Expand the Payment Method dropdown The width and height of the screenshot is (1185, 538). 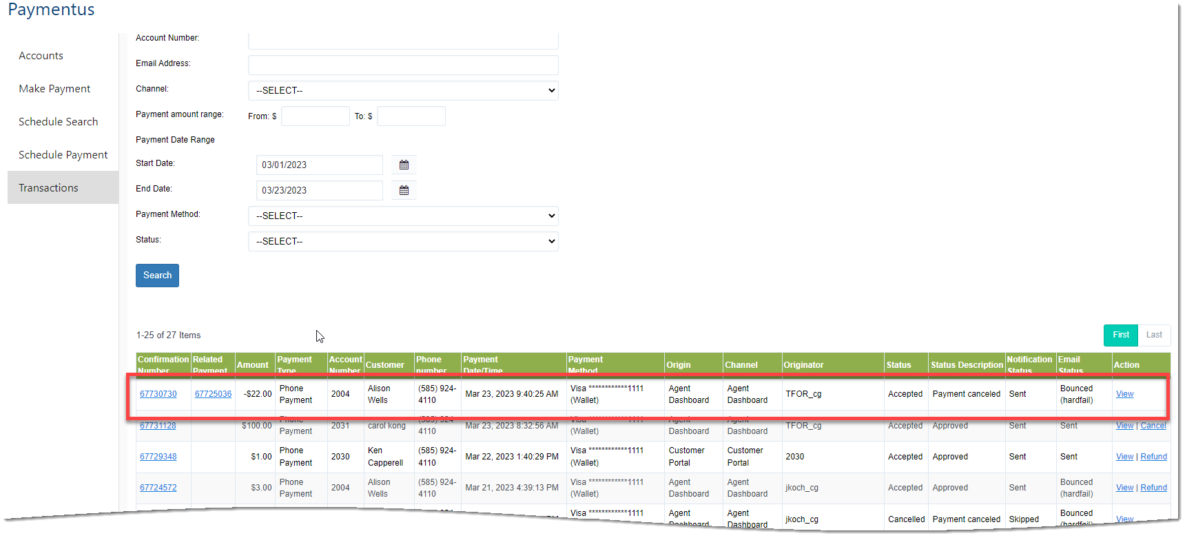[x=403, y=216]
